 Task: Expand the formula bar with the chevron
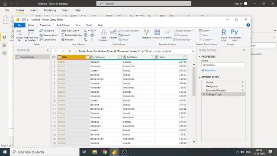(x=193, y=51)
